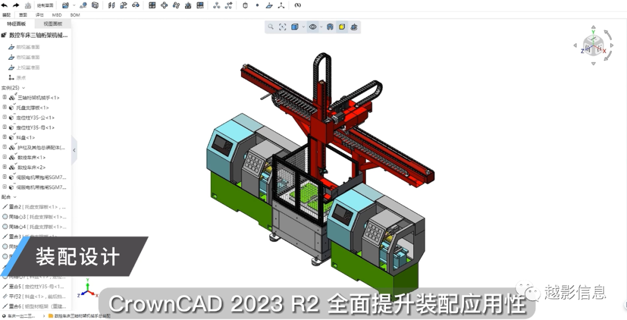Click the section view icon in view toolbar
Screen dimensions: 627x320
tap(330, 27)
